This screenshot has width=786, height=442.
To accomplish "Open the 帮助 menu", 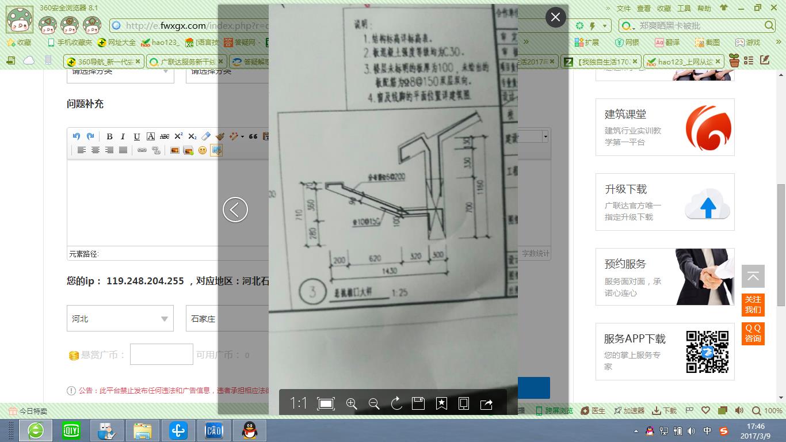I will tap(704, 9).
